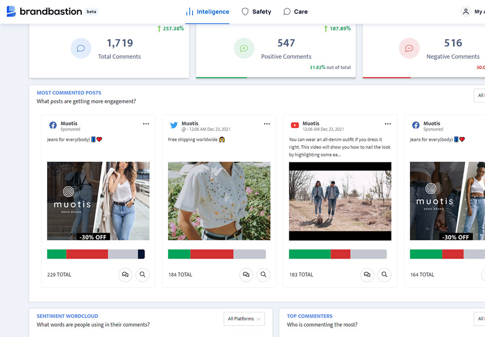The width and height of the screenshot is (485, 337).
Task: Inspect the 229 TOTAL post with magnifier
Action: (x=142, y=275)
